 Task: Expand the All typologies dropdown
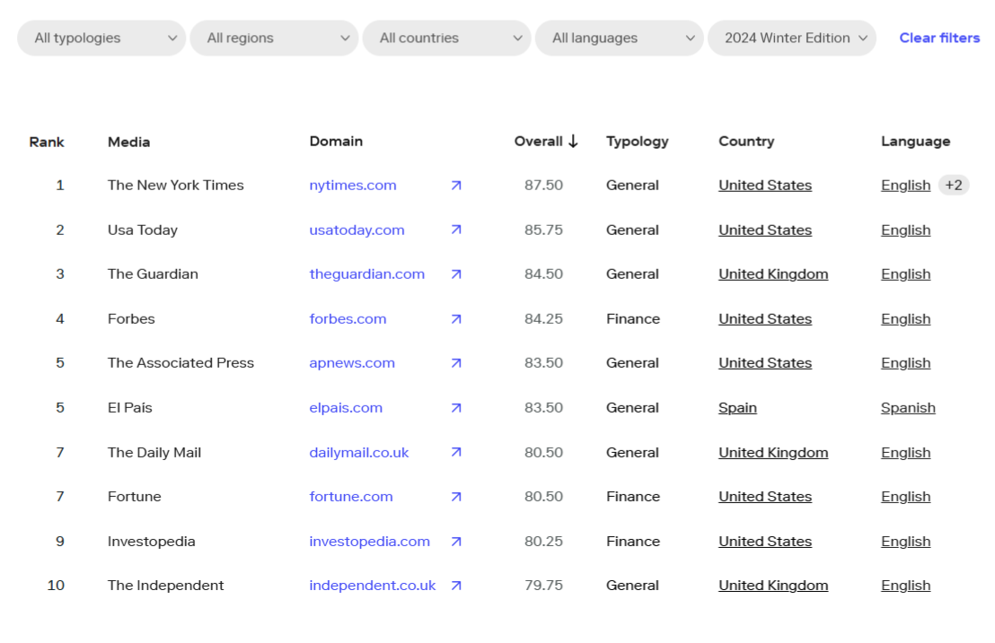(x=101, y=39)
